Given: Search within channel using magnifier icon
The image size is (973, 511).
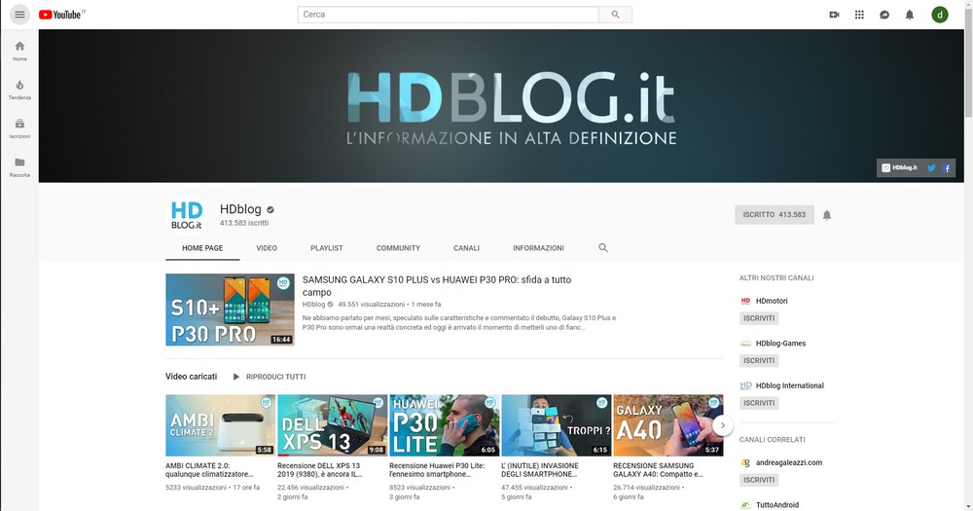Looking at the screenshot, I should click(603, 248).
